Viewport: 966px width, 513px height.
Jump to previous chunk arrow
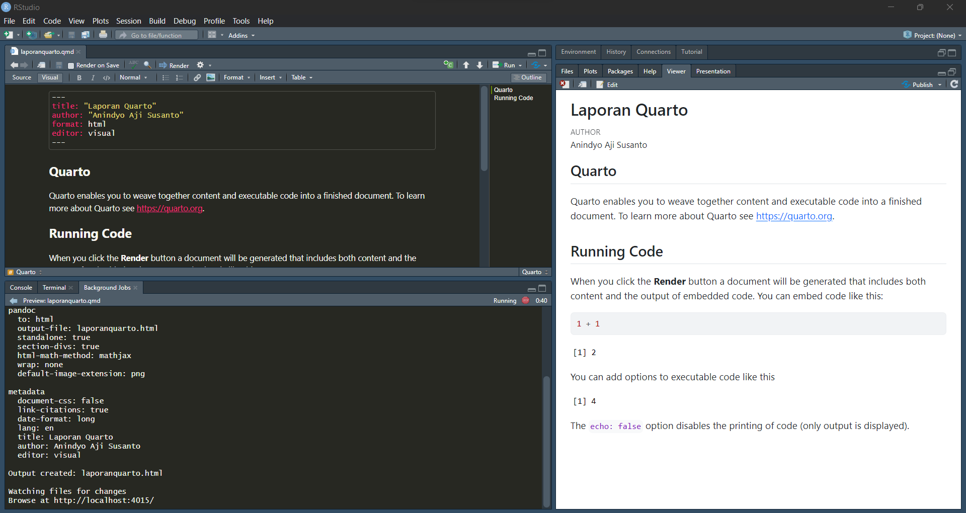[466, 65]
